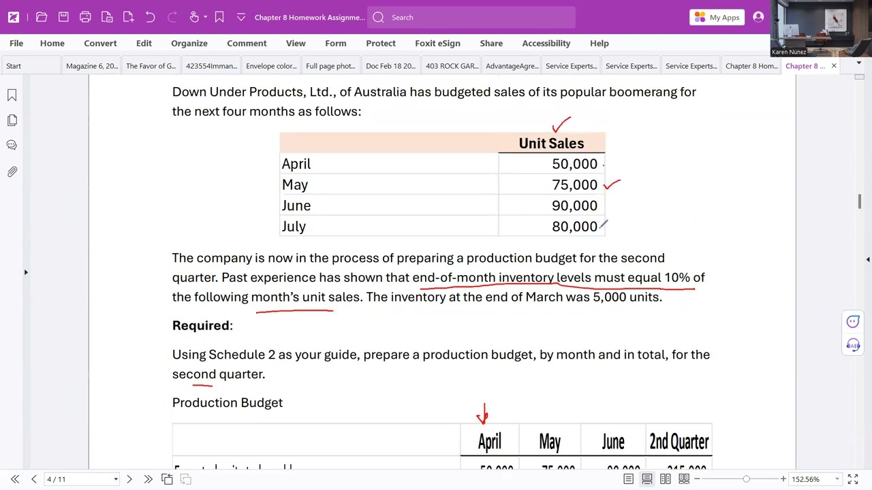Open the Protect tab

[x=381, y=43]
